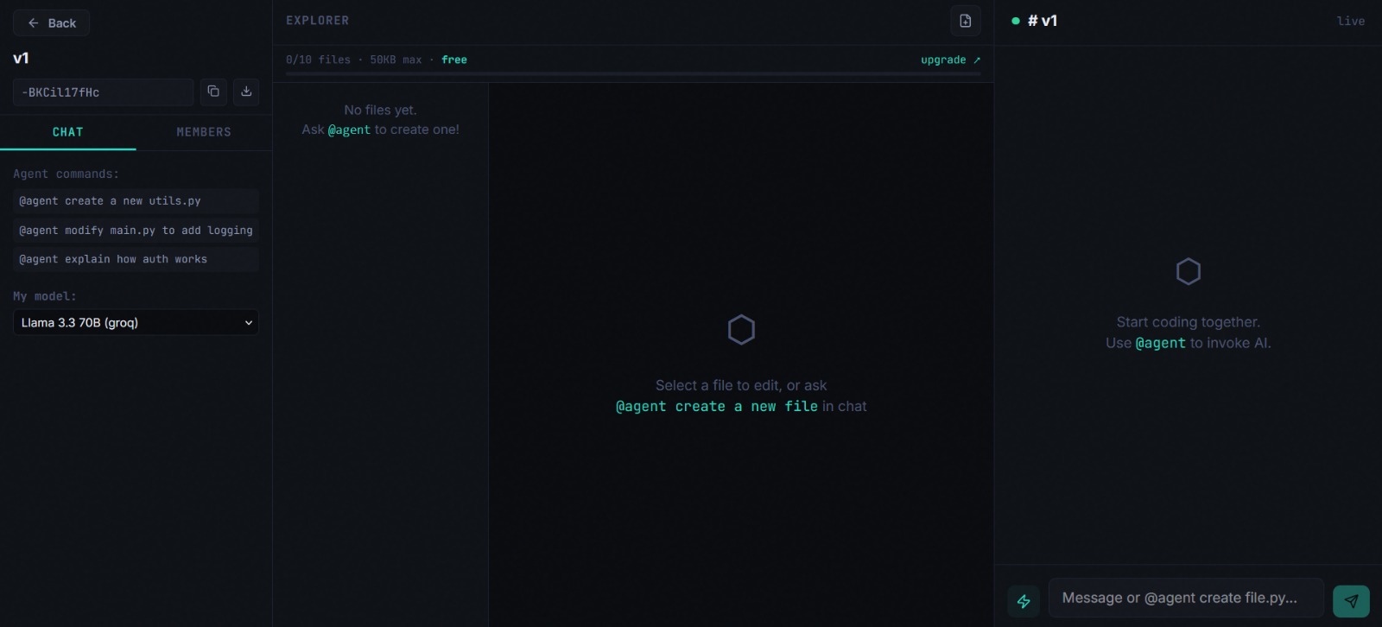Copy the room code with copy icon
Image resolution: width=1382 pixels, height=627 pixels.
point(213,92)
